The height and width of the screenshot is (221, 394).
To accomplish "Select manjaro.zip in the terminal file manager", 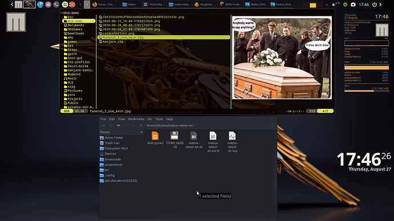I will coord(111,42).
